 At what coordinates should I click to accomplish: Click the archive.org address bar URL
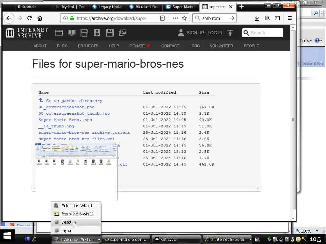coord(112,18)
